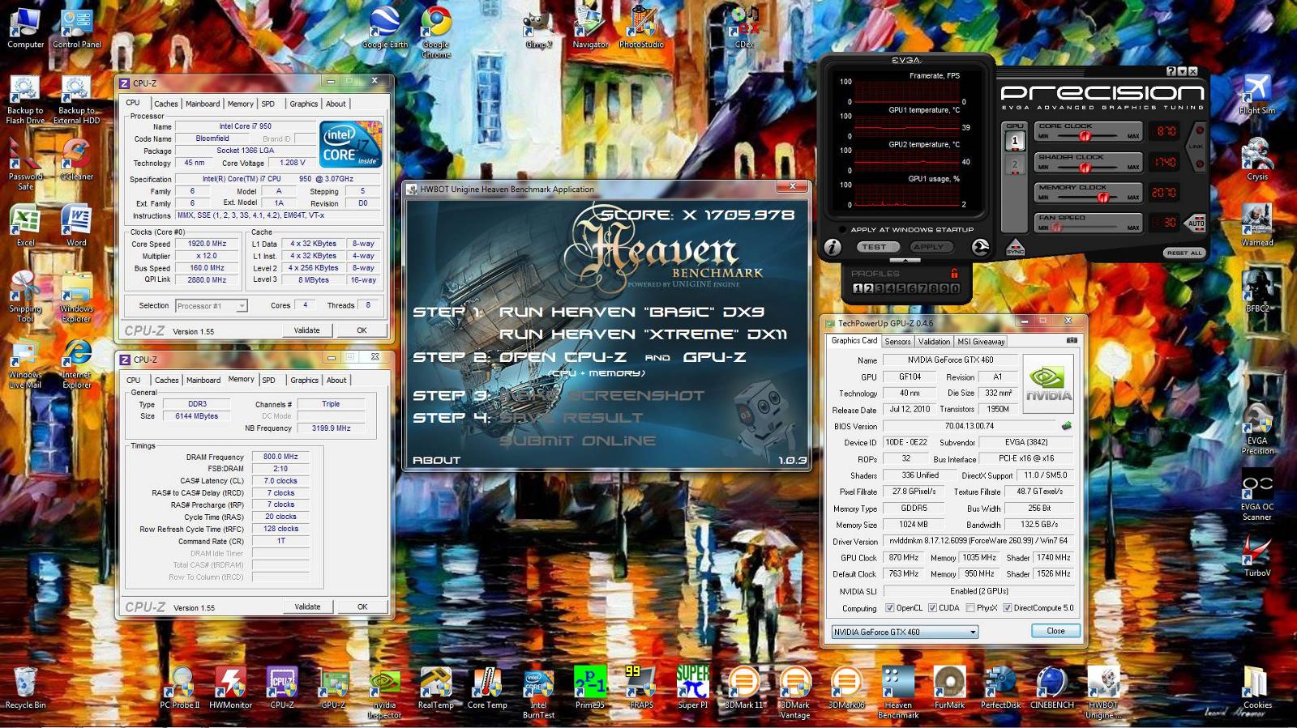Viewport: 1297px width, 728px height.
Task: Click OK in bottom CPU-Z window
Action: click(362, 607)
